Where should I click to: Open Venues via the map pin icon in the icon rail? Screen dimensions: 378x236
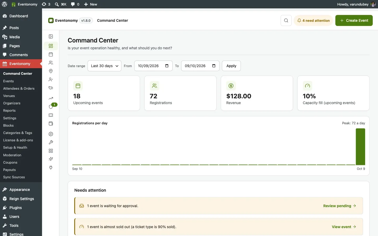coord(51,71)
